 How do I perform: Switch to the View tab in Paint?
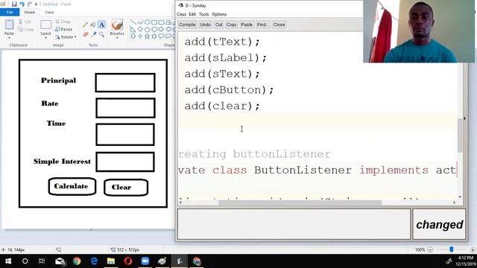click(x=49, y=12)
